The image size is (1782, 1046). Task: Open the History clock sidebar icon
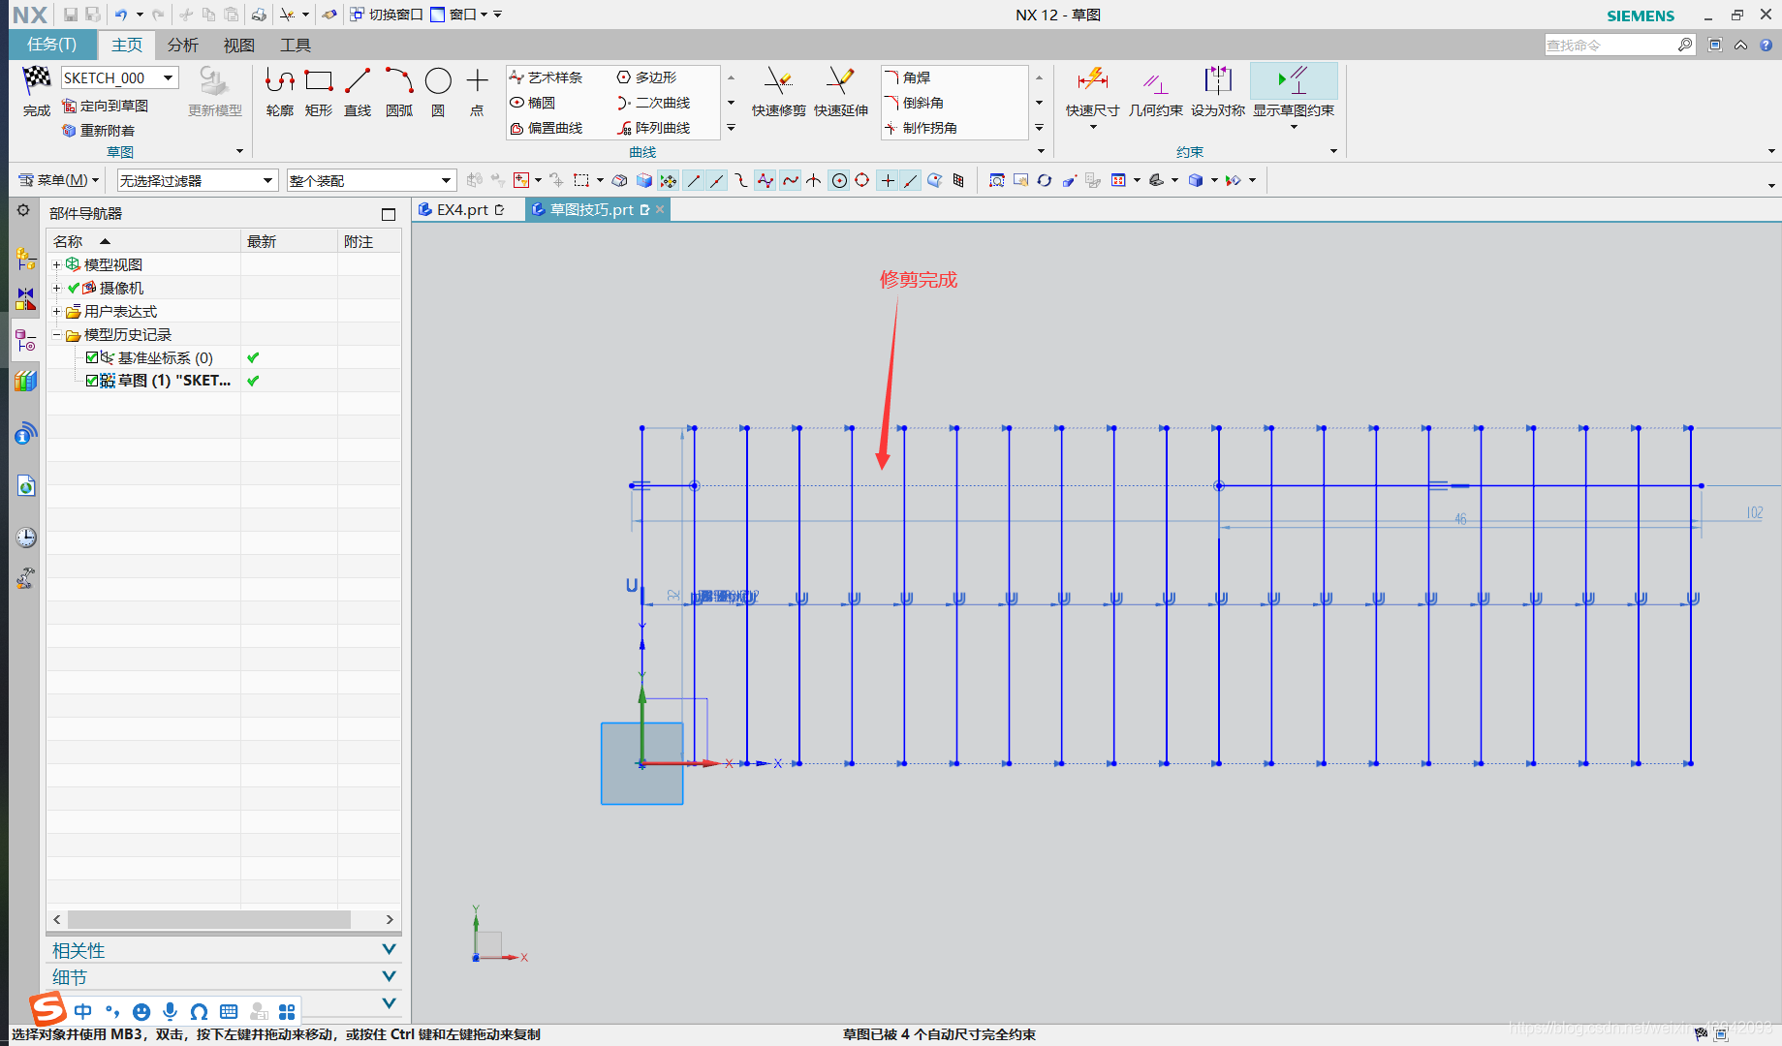26,537
